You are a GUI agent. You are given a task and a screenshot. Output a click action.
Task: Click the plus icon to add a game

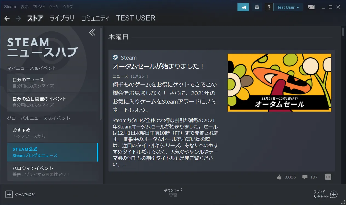pyautogui.click(x=9, y=194)
